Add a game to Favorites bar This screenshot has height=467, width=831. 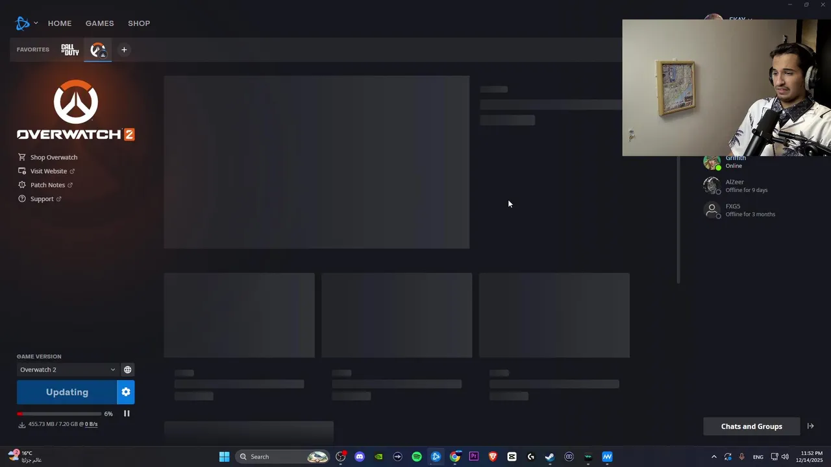click(x=124, y=50)
